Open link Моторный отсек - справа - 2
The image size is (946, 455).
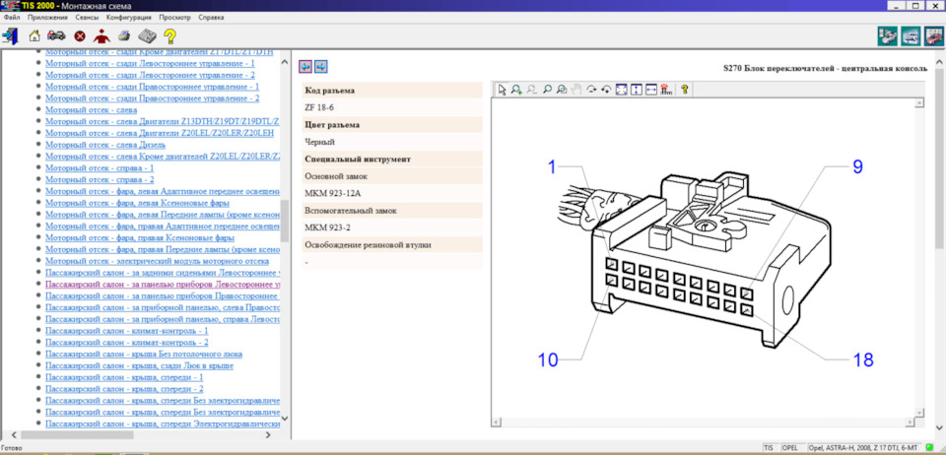click(x=100, y=179)
